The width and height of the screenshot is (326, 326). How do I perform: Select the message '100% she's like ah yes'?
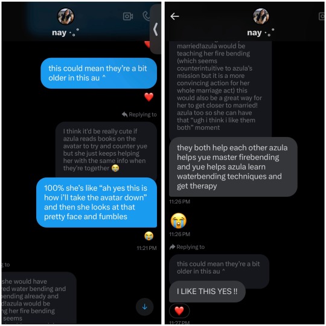[x=97, y=202]
